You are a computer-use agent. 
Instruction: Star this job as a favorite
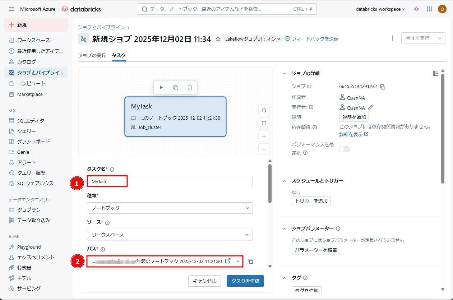[x=218, y=39]
